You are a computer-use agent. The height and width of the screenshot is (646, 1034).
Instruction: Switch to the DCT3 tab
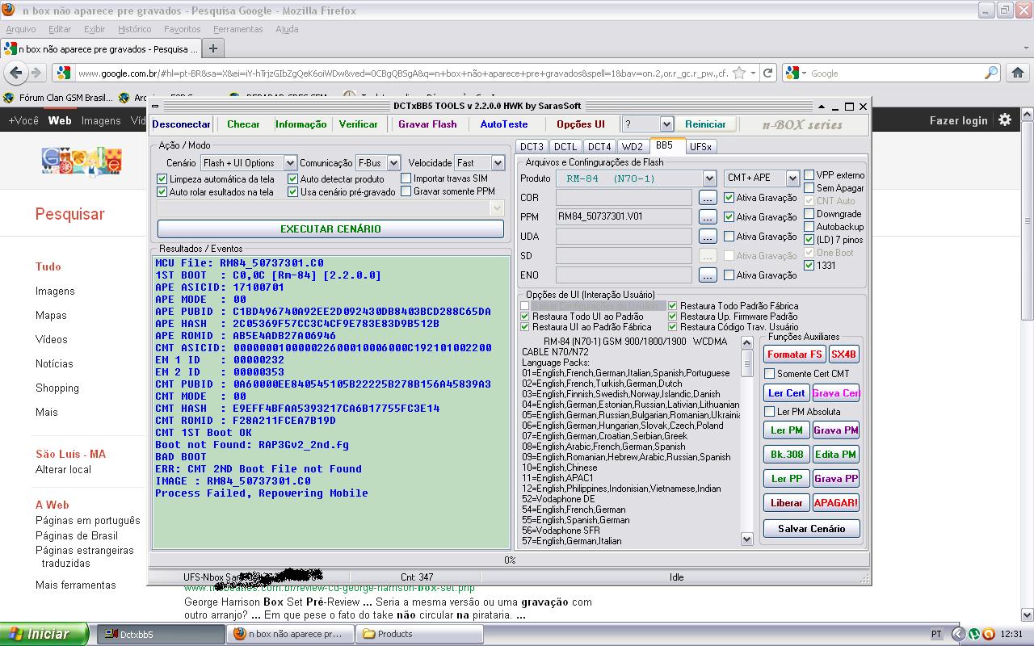(x=532, y=146)
